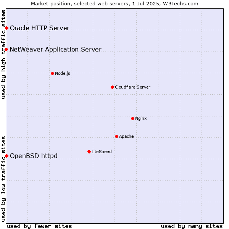Click the LiteSpeed data point marker
The height and width of the screenshot is (229, 229).
(x=89, y=152)
